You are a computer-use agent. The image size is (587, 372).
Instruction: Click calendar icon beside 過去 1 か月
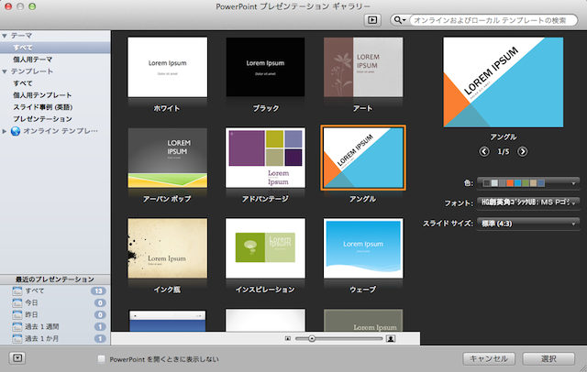17,338
